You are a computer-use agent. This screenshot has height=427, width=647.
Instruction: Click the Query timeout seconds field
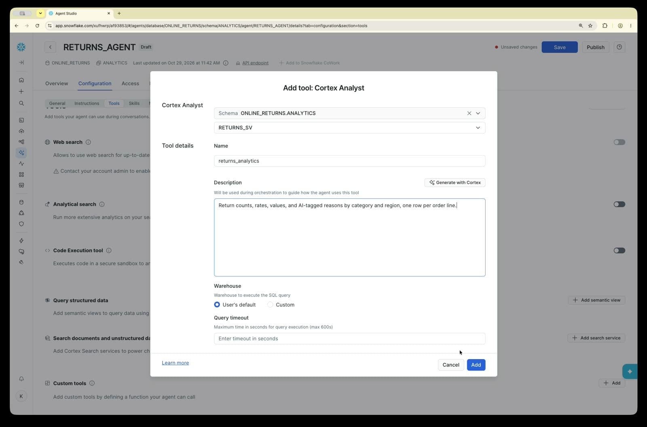(349, 339)
